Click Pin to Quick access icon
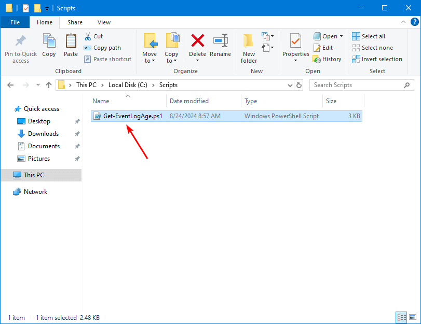The height and width of the screenshot is (324, 421). [21, 41]
